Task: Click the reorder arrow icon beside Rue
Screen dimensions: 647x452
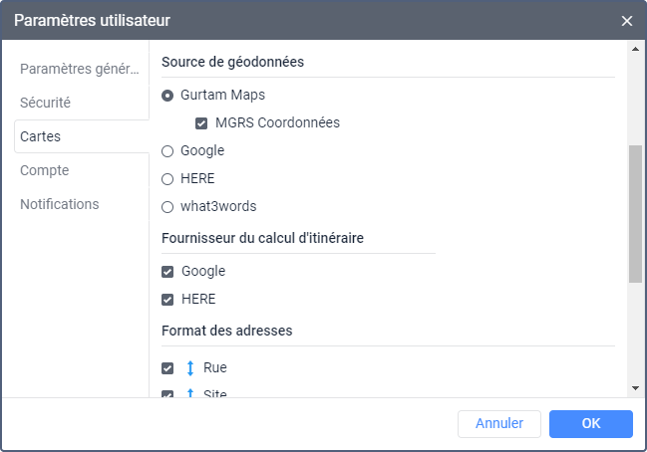Action: click(190, 367)
